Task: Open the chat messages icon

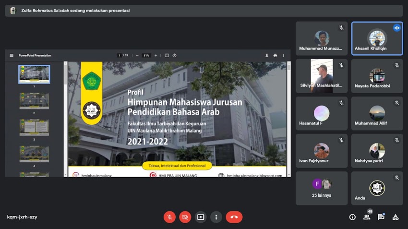Action: tap(381, 217)
